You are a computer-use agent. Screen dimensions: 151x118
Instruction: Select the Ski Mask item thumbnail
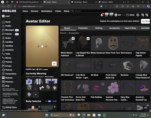[98, 65]
